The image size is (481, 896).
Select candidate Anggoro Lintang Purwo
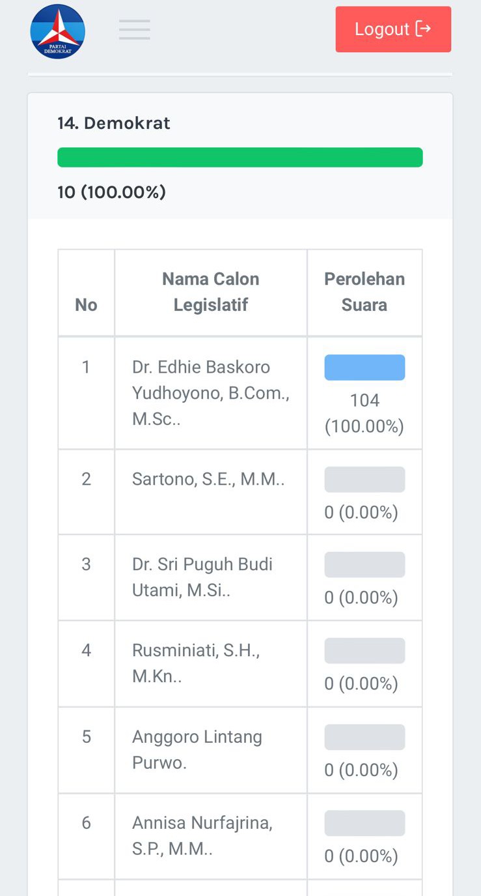197,749
